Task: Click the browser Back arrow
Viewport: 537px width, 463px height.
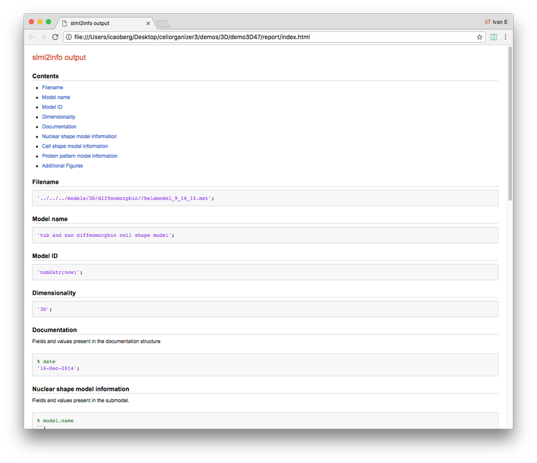Action: point(31,37)
